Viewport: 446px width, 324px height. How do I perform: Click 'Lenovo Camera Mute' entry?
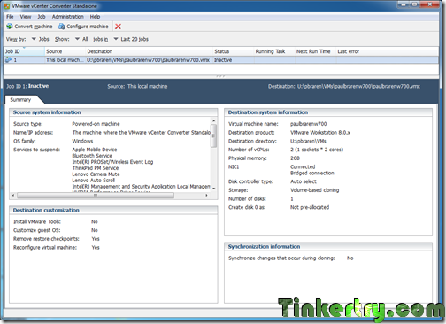(x=96, y=174)
